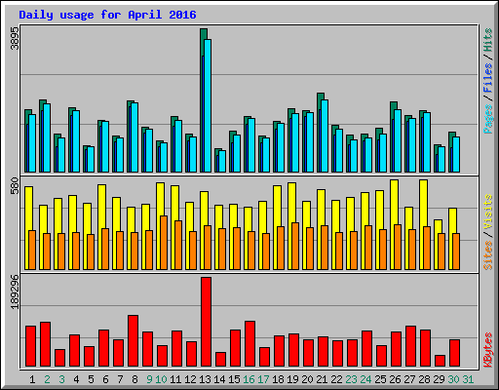Click day label 9 on x-axis

point(149,379)
